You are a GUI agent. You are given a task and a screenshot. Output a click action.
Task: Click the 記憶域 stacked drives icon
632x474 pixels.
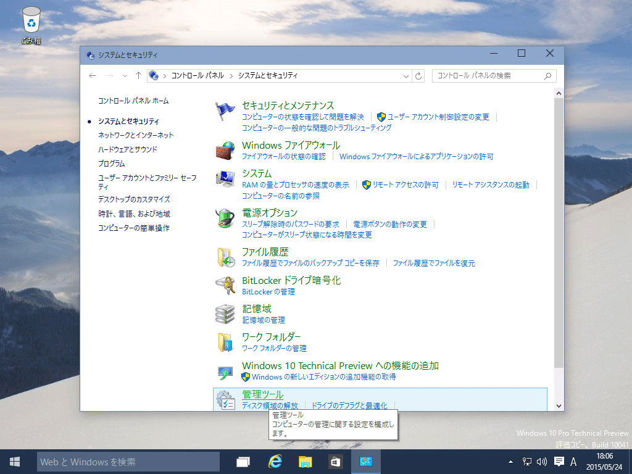(x=225, y=314)
